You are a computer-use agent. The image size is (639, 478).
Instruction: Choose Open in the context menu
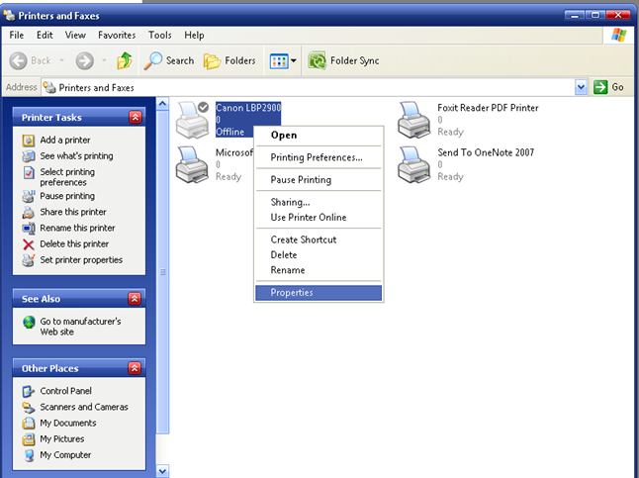[319, 136]
